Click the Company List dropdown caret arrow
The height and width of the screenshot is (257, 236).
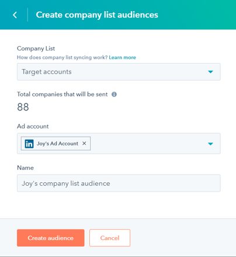pos(210,72)
